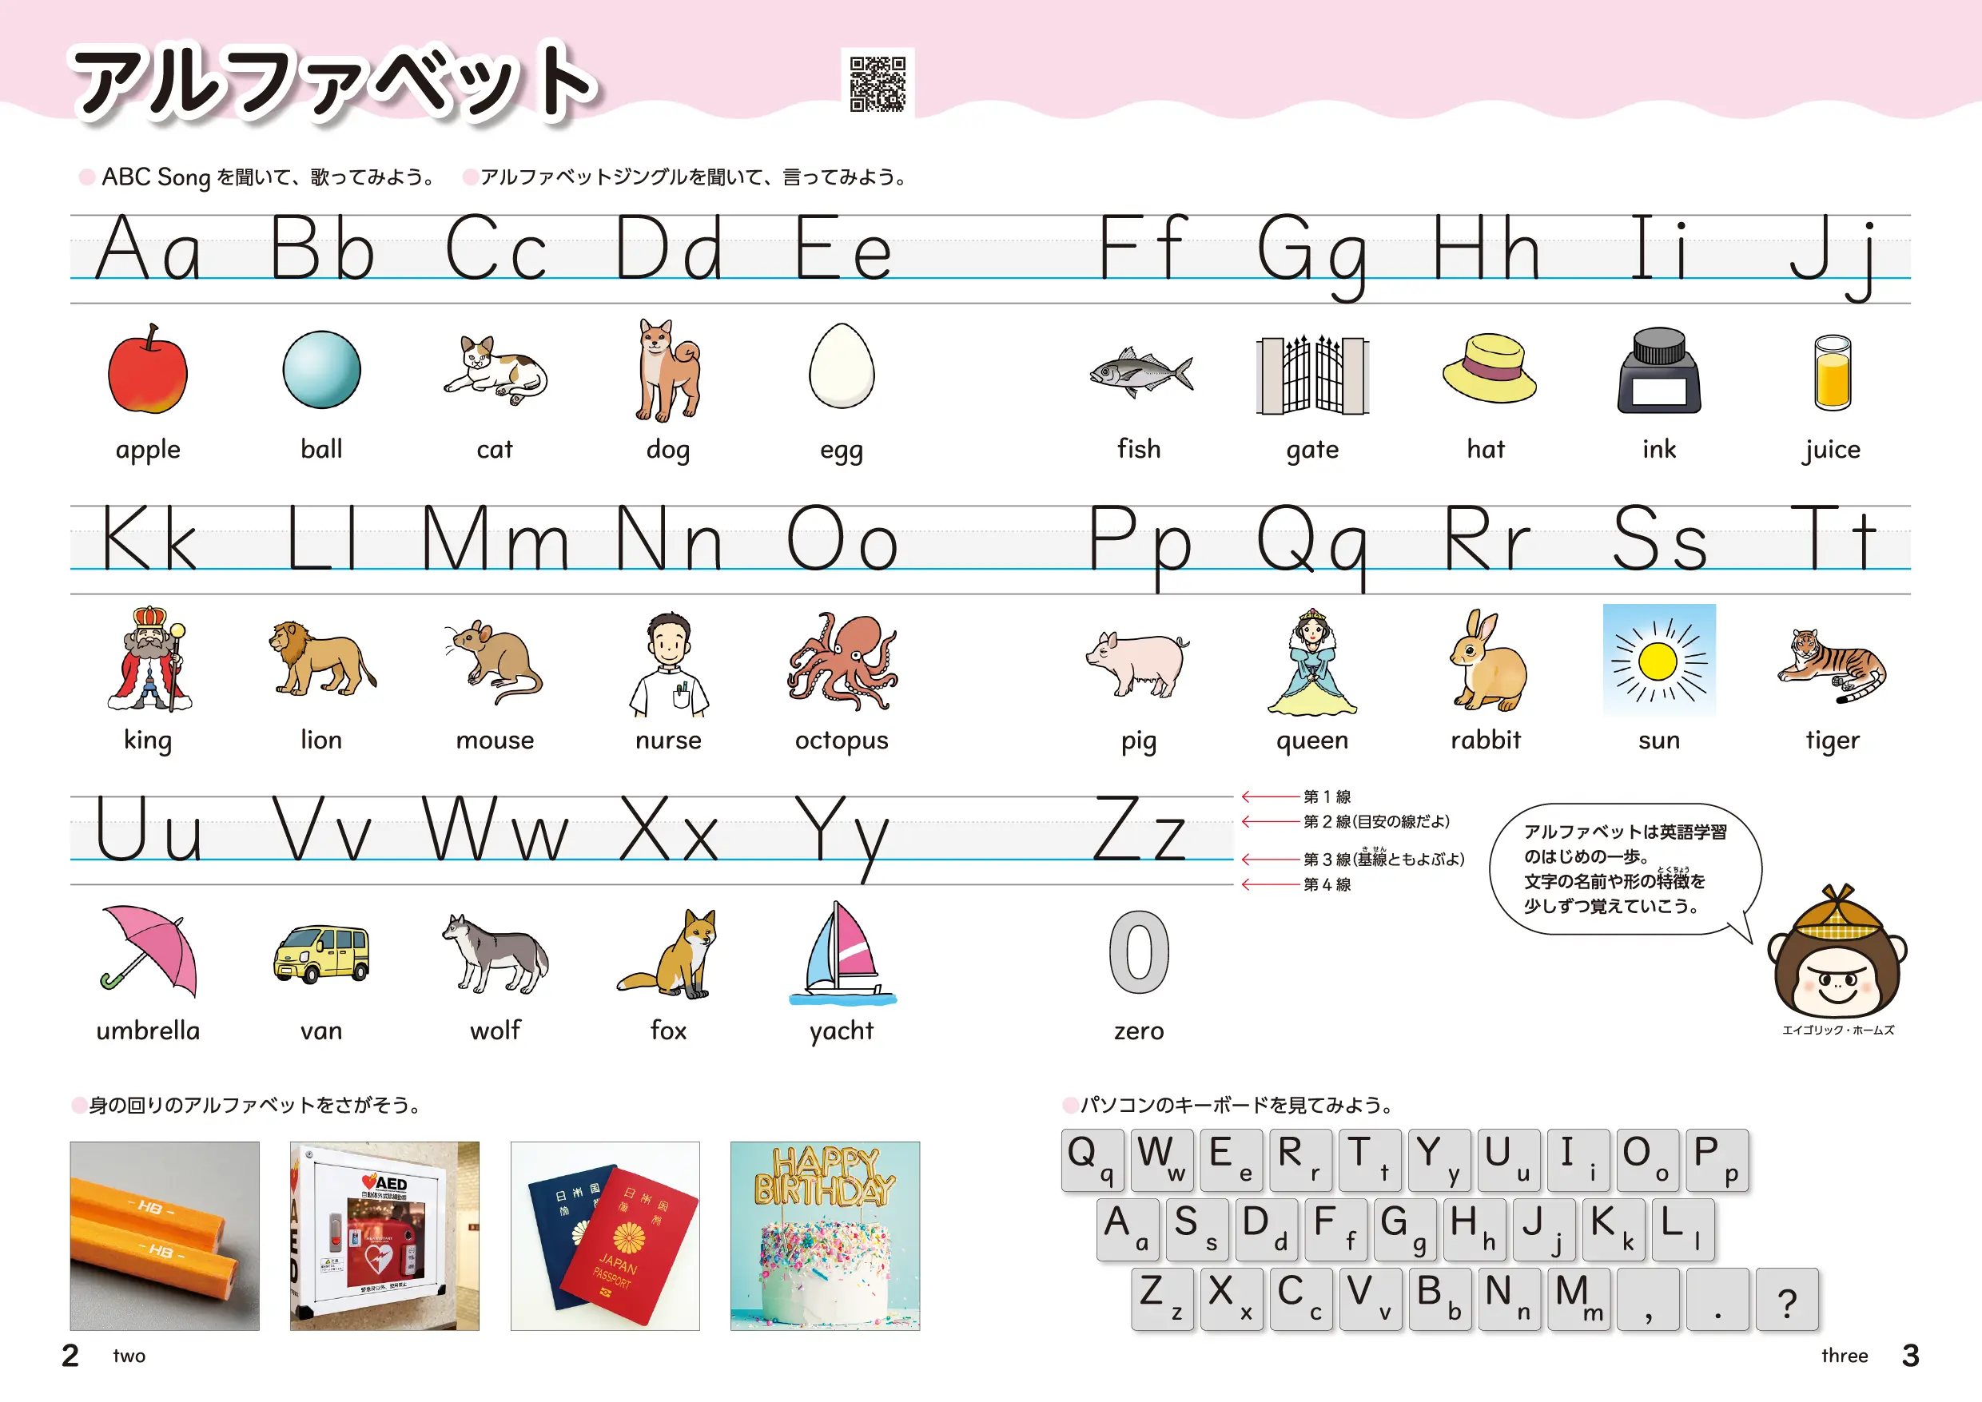Open the AED cabinet photo

click(384, 1235)
